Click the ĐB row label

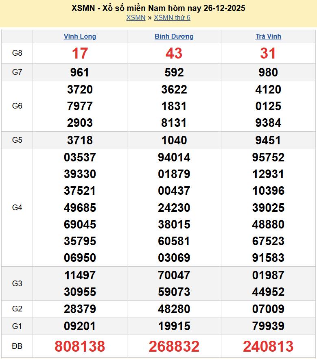pyautogui.click(x=17, y=346)
